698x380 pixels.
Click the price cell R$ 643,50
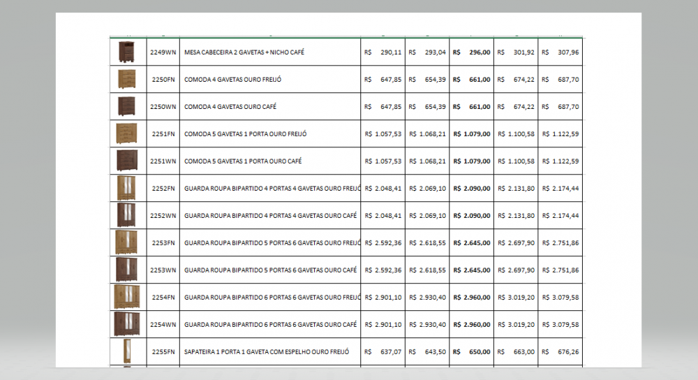(427, 352)
